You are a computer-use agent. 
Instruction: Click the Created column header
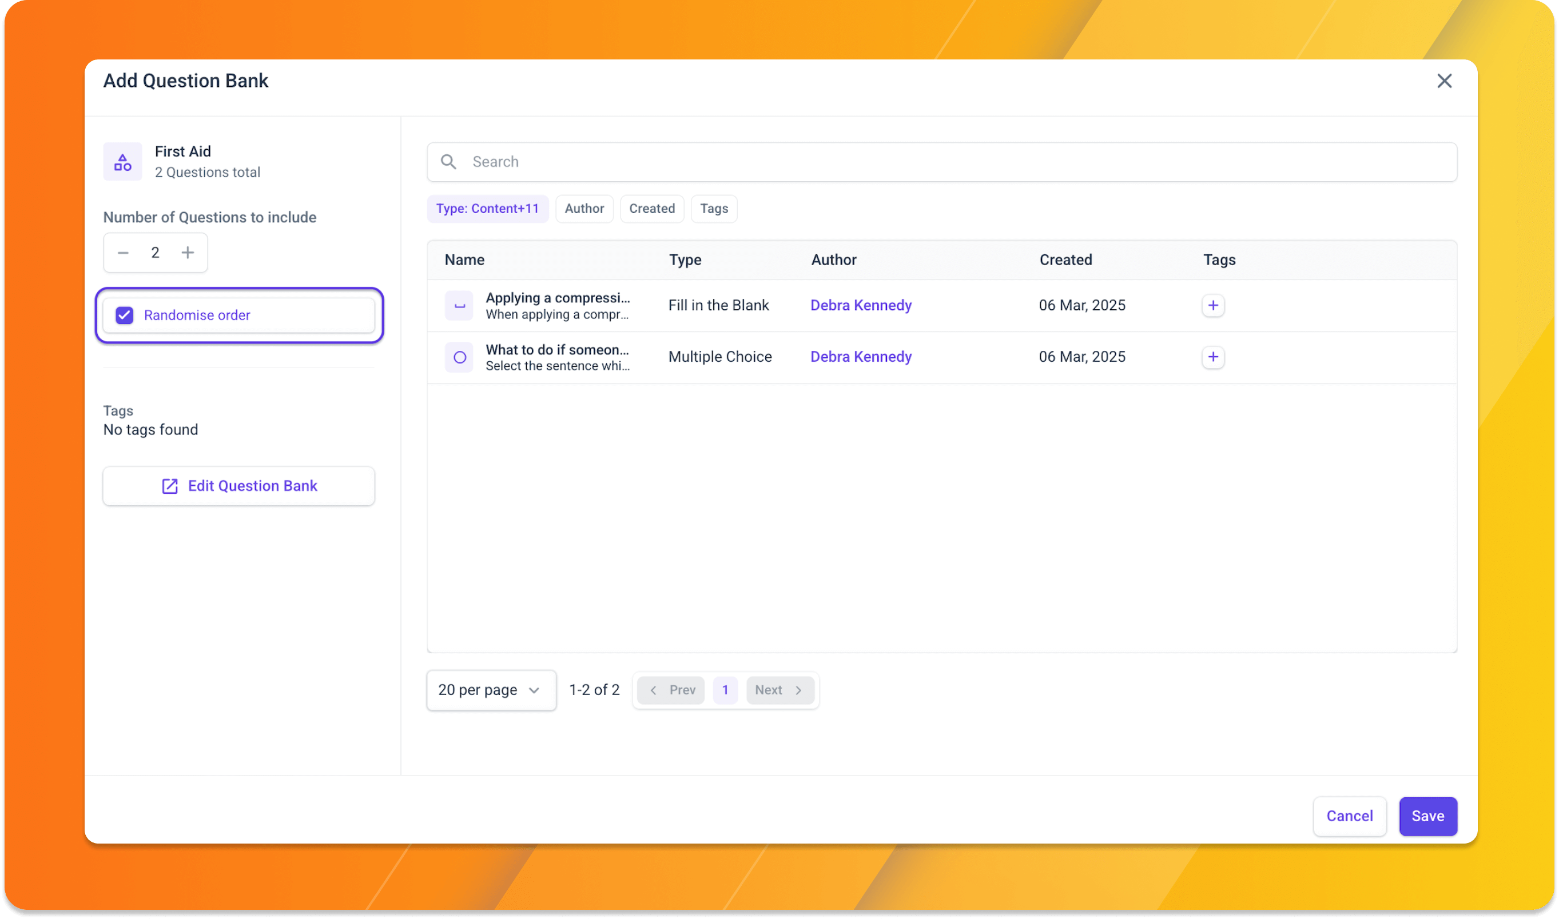pos(1066,260)
